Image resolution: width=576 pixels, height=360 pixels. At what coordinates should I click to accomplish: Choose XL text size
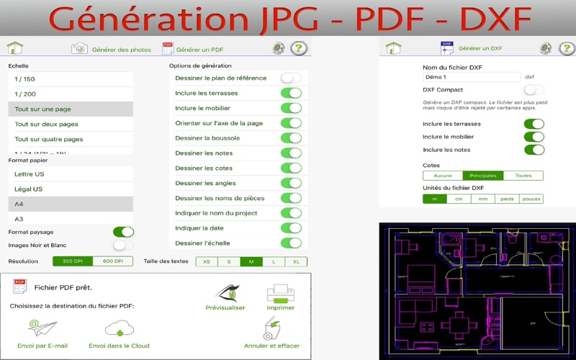296,262
